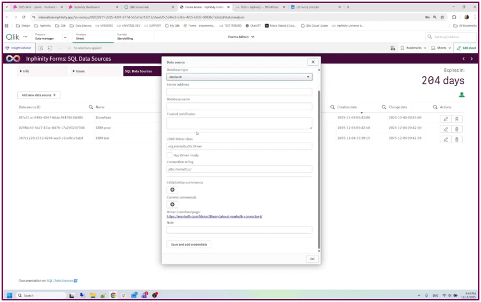Delete the CRM prod data source
The image size is (481, 302).
[457, 130]
